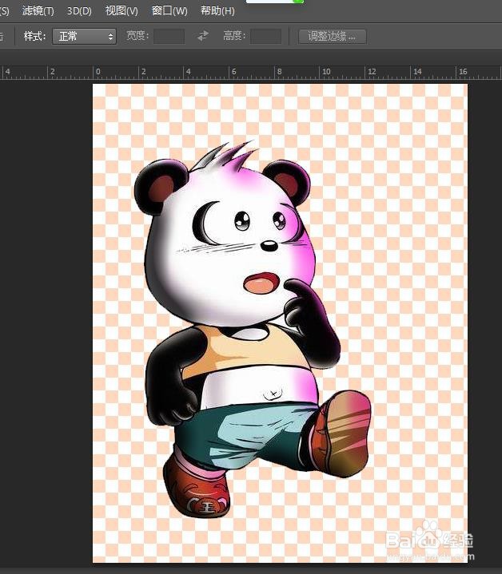
Task: Open the 样式 style dropdown showing 正常
Action: (x=84, y=36)
